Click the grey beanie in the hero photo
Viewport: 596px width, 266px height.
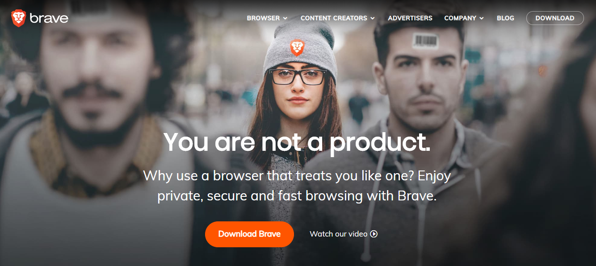299,49
